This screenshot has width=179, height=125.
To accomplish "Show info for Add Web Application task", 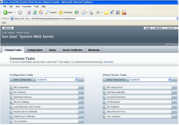I will pyautogui.click(x=175, y=92).
